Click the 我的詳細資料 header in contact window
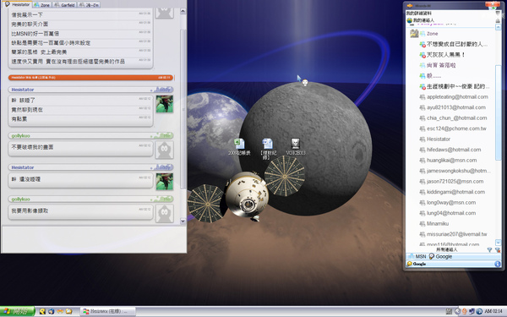Viewport: 507px width, 317px height. click(x=419, y=14)
